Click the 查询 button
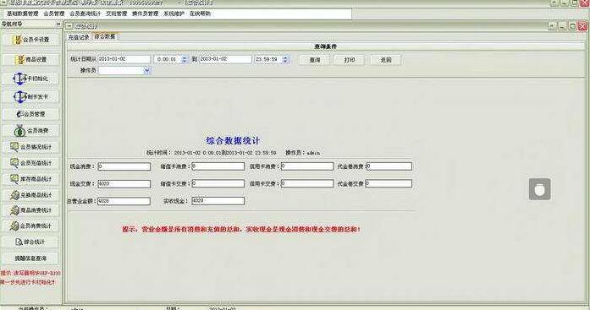 tap(315, 60)
